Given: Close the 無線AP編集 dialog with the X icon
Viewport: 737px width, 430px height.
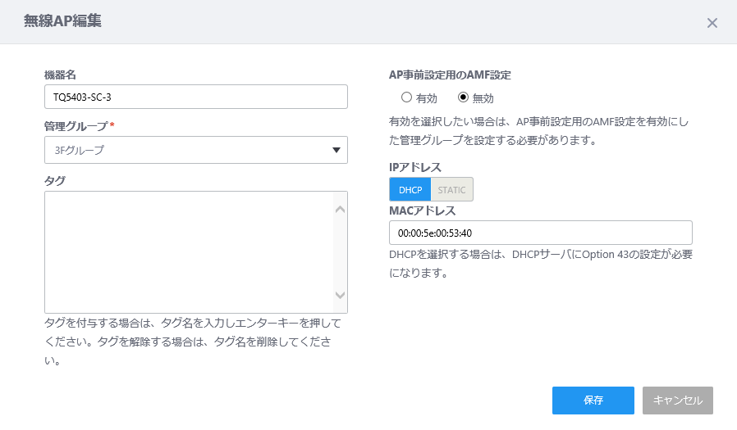Looking at the screenshot, I should point(712,22).
